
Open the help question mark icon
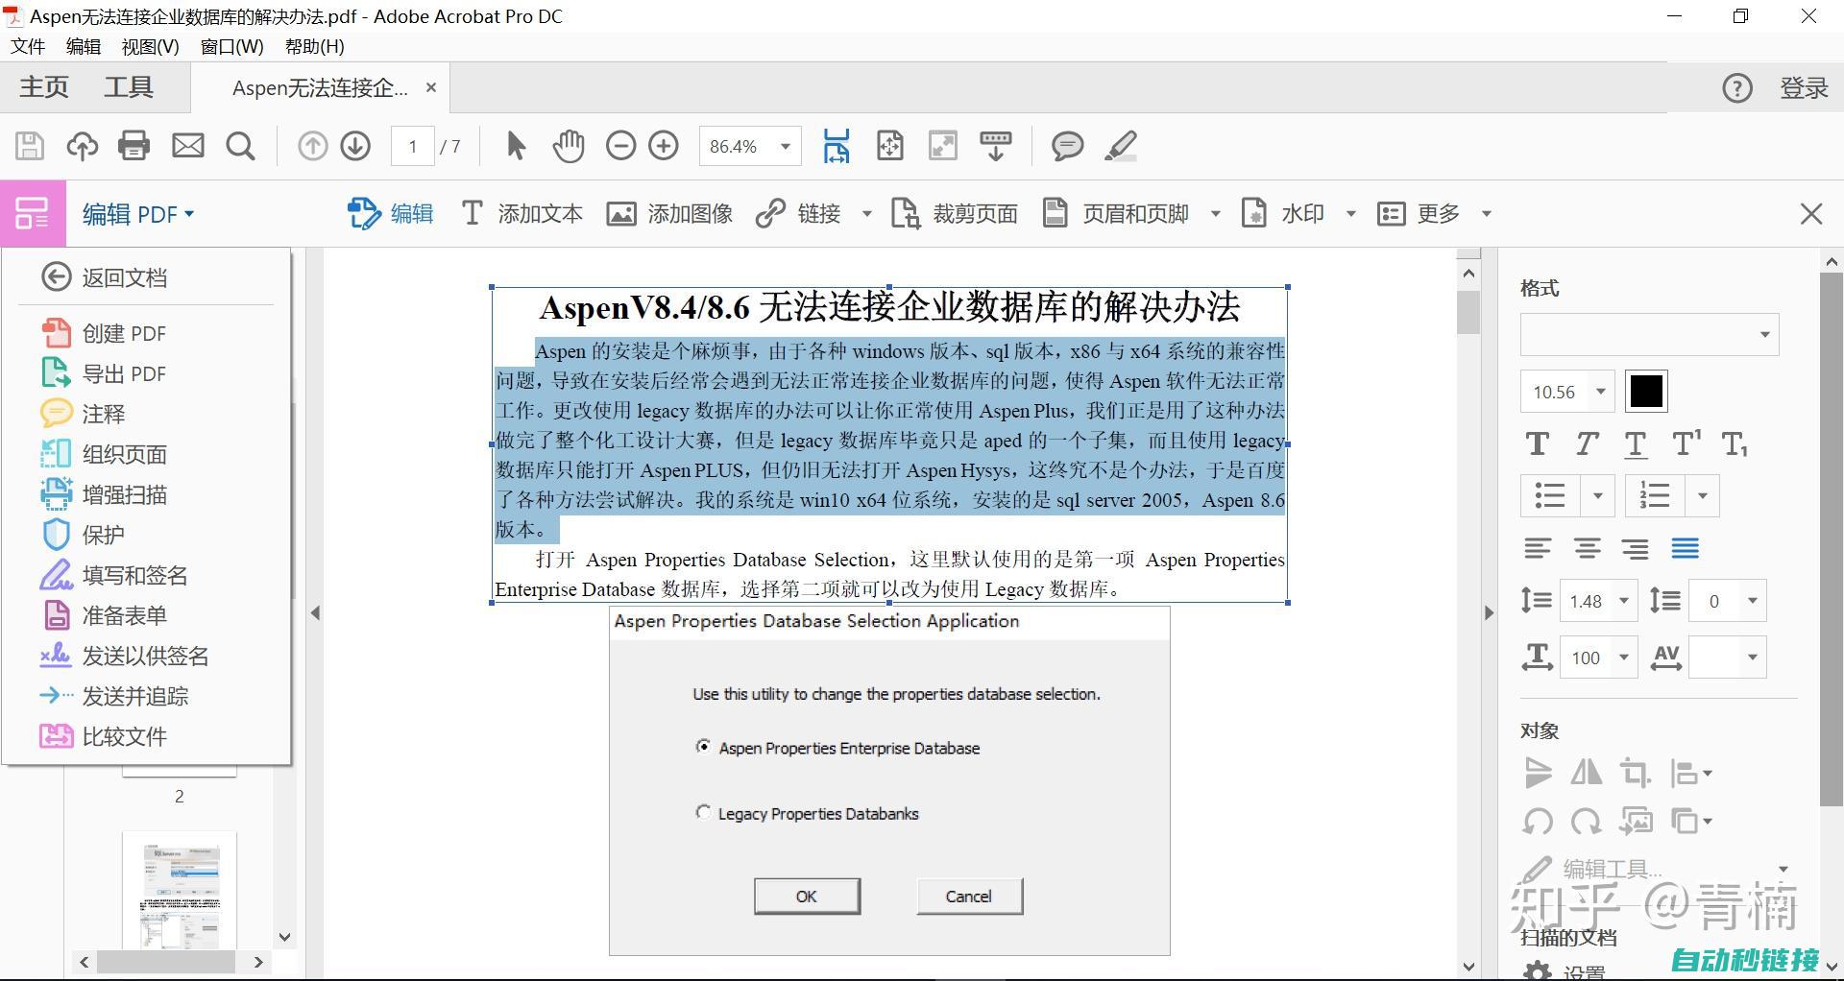[x=1736, y=88]
